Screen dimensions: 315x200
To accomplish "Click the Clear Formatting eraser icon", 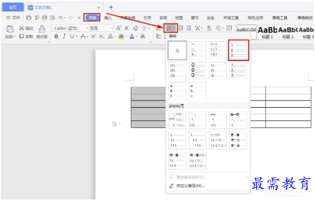I will pos(136,28).
